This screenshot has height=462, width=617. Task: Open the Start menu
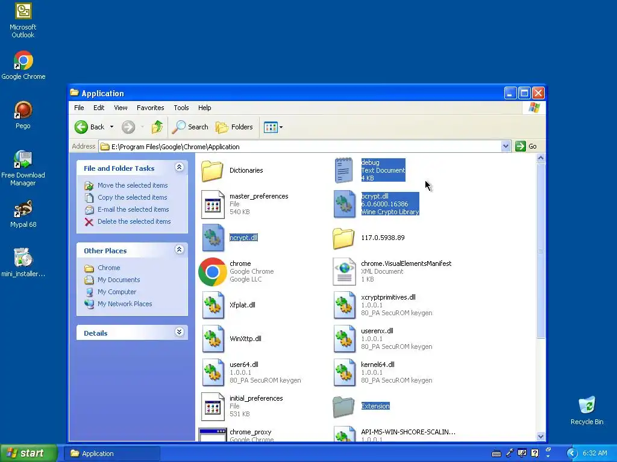click(28, 454)
